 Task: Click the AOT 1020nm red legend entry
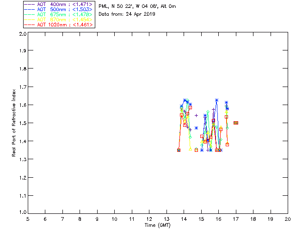tap(59, 25)
